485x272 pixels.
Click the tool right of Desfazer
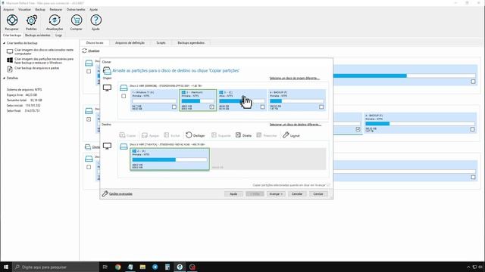(221, 135)
